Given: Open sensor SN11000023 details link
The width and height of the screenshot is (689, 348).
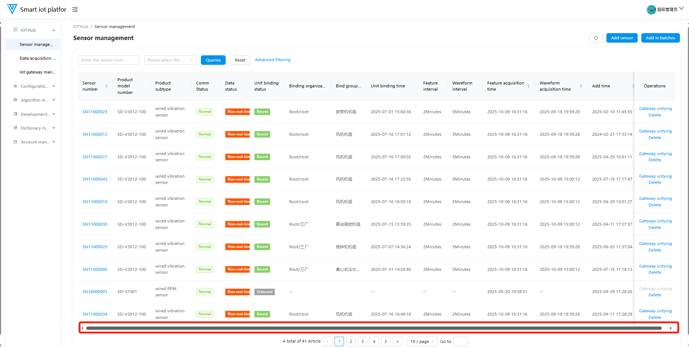Looking at the screenshot, I should coord(95,112).
